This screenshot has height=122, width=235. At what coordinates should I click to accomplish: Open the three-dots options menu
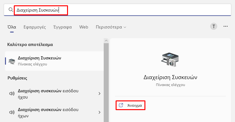tap(225, 27)
